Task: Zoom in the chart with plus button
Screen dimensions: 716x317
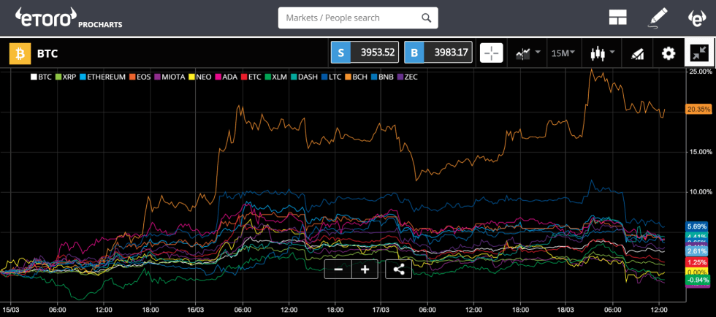Action: click(365, 269)
